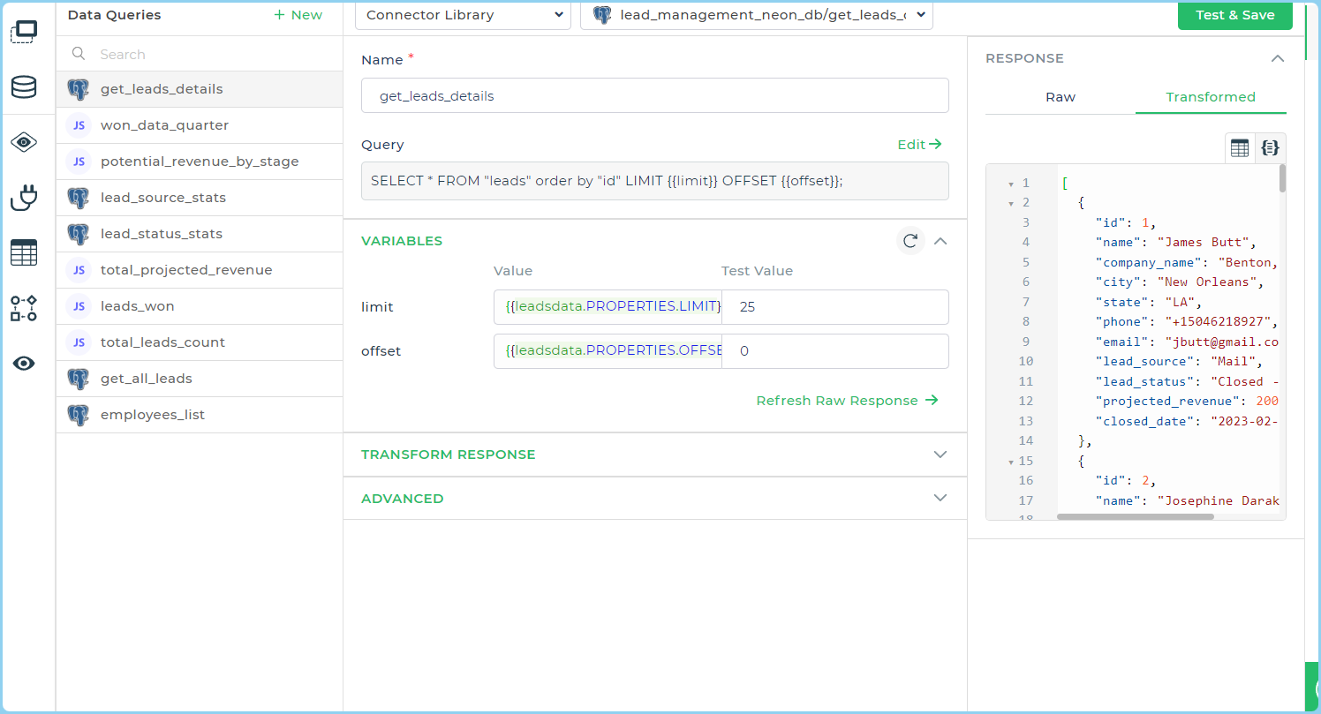The width and height of the screenshot is (1321, 714).
Task: Click the plug connectors icon in sidebar
Action: (24, 198)
